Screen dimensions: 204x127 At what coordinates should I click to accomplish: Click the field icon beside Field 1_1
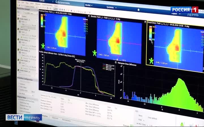point(18,19)
